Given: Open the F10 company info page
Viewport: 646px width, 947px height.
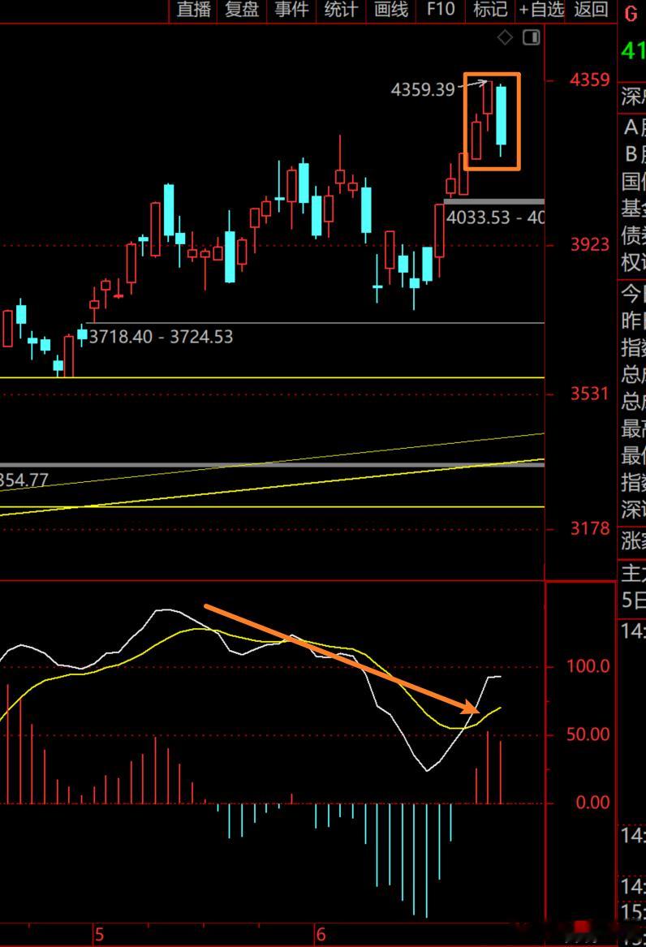Looking at the screenshot, I should click(441, 10).
